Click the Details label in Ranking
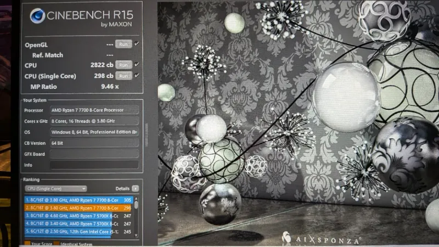This screenshot has height=247, width=439. [x=122, y=188]
